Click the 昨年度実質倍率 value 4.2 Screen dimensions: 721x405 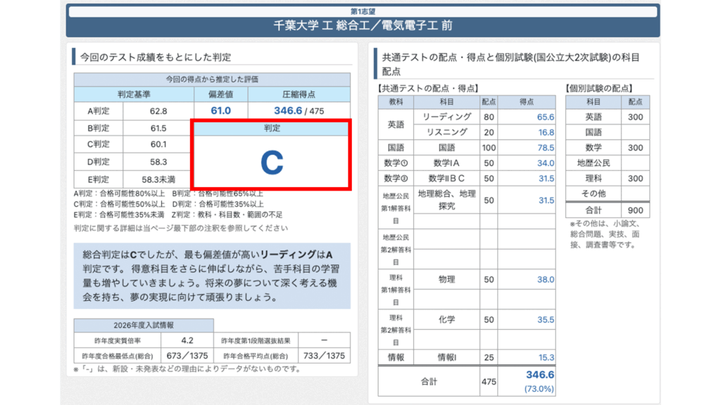coord(187,340)
